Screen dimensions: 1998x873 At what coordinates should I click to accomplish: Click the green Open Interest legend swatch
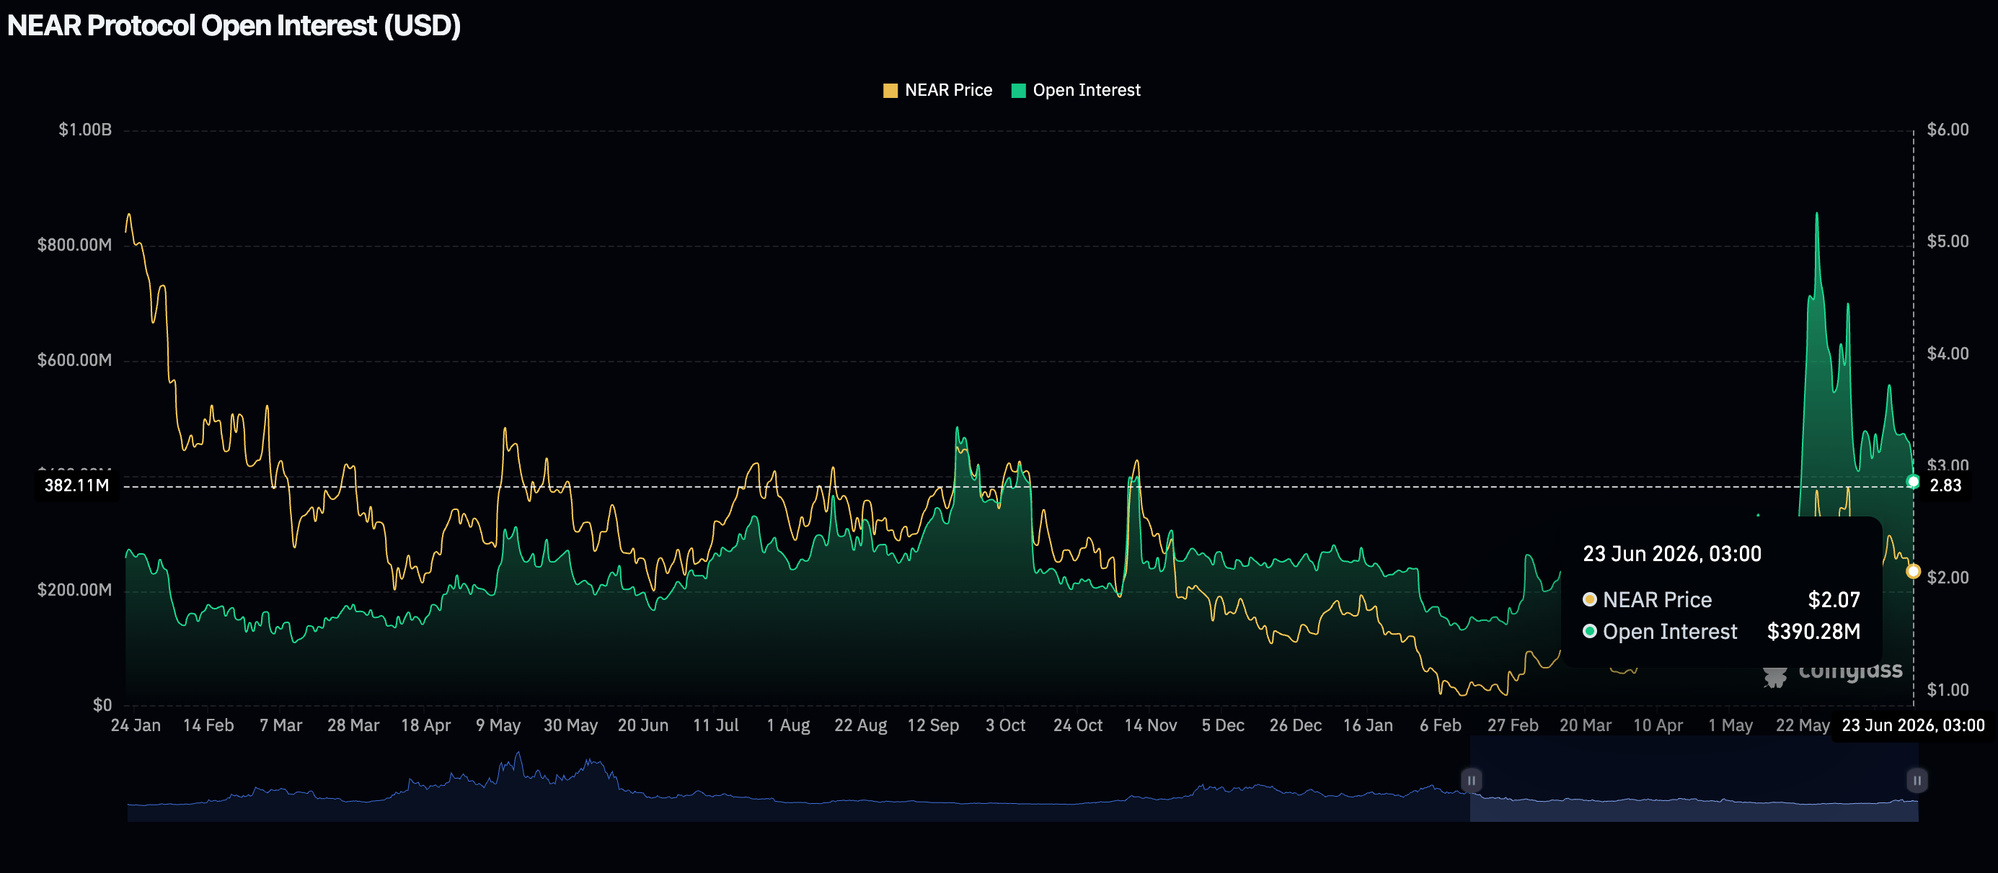(x=1018, y=91)
